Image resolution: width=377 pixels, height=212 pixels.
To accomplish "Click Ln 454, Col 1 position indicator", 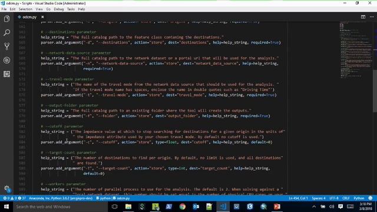I will click(x=298, y=198).
